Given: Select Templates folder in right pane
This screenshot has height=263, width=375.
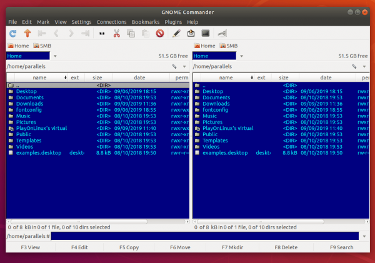Looking at the screenshot, I should tap(281, 141).
